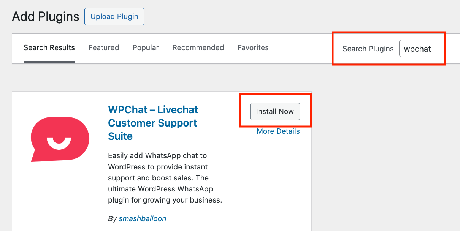Click the 'wpchat' text in the search box
460x231 pixels.
click(x=417, y=49)
